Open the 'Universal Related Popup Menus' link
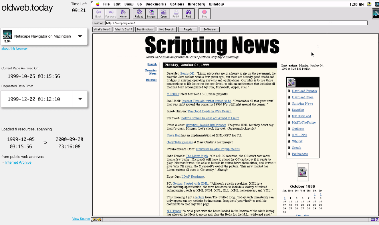The width and height of the screenshot is (379, 225). pyautogui.click(x=218, y=149)
